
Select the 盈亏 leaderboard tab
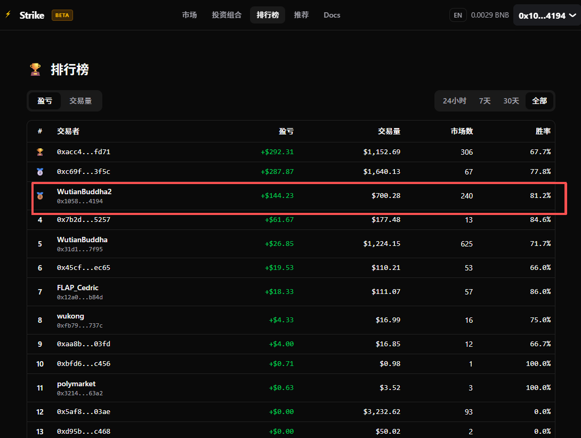(45, 101)
